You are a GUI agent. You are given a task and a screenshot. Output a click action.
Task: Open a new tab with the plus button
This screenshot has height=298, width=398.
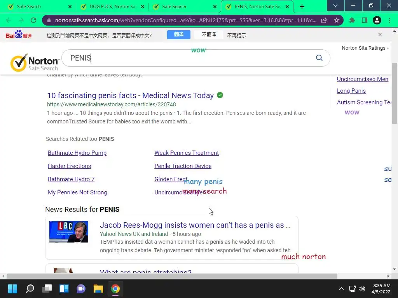click(x=302, y=7)
